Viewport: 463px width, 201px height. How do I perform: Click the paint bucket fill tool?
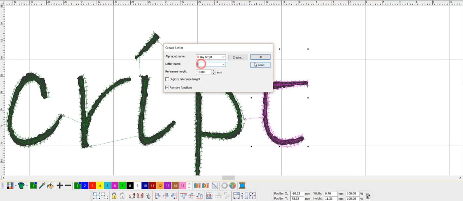pos(50,185)
